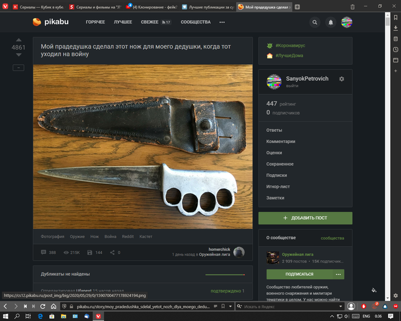This screenshot has height=321, width=401.
Task: Open Сообщества section
Action: (x=196, y=22)
